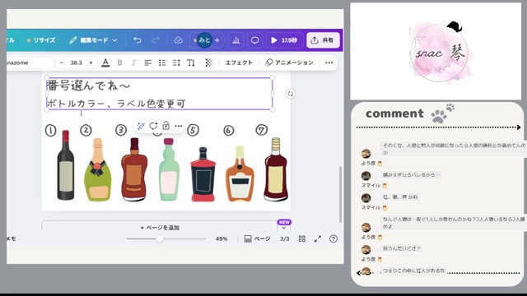Click the transparency checkerboard icon
The height and width of the screenshot is (296, 527).
209,62
